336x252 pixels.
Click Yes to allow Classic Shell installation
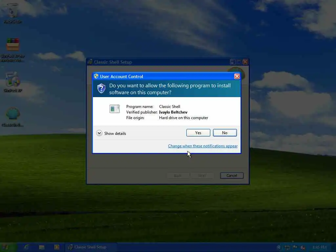(x=198, y=133)
